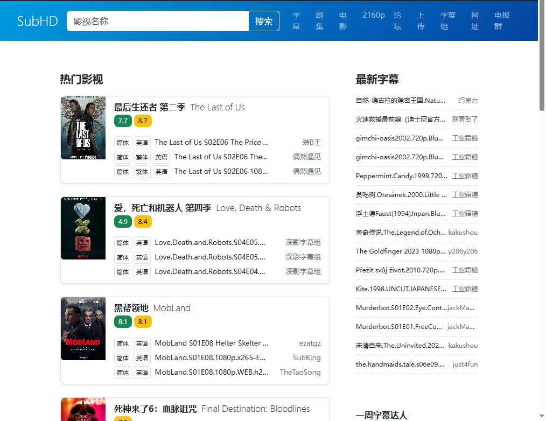The width and height of the screenshot is (546, 421).
Task: Go to the 上传 upload page
Action: [x=421, y=21]
